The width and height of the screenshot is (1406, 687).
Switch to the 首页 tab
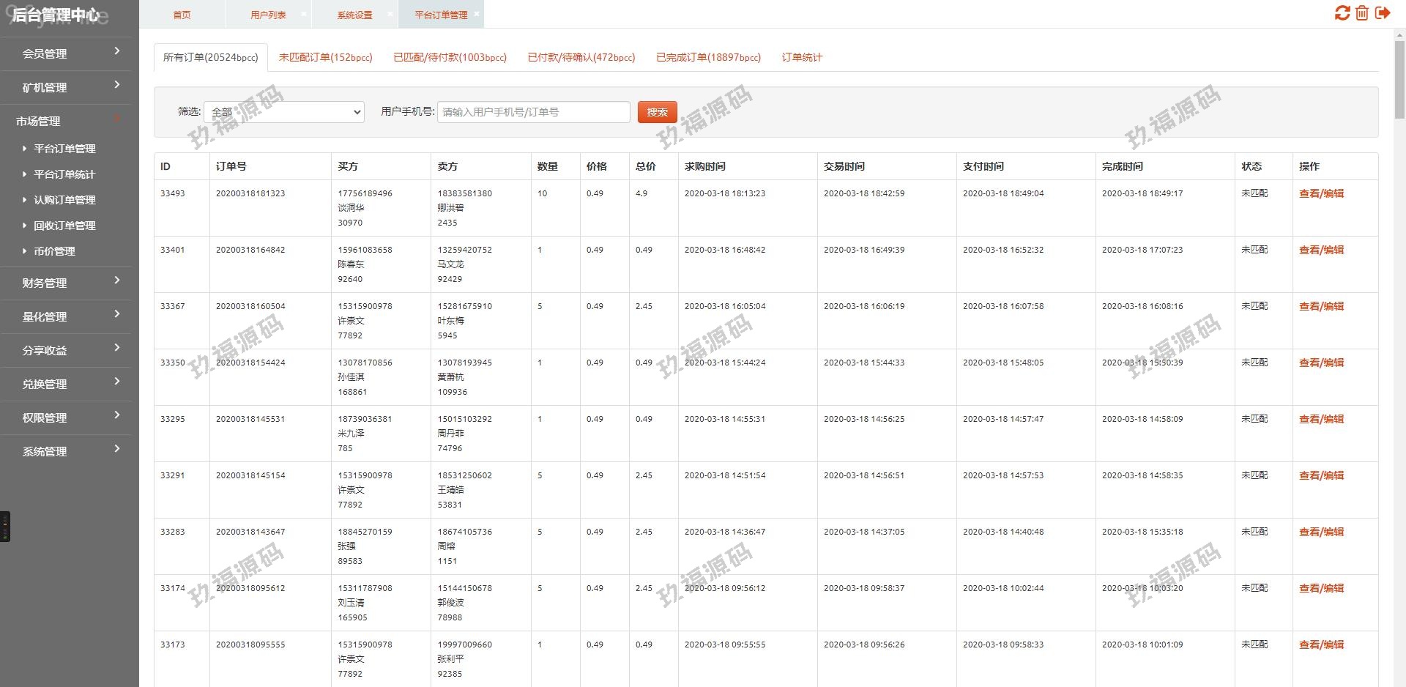click(x=182, y=15)
